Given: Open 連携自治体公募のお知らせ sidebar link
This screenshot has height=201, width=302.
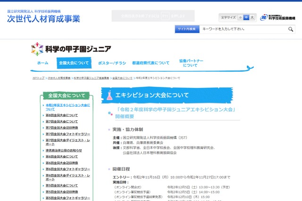Looking at the screenshot, I should coord(64,151).
